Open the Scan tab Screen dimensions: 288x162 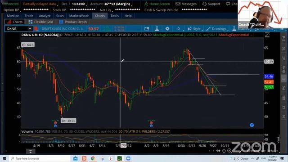coord(60,16)
